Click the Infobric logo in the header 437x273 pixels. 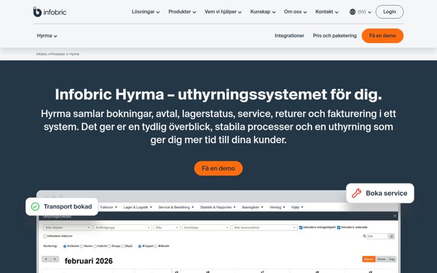coord(50,12)
